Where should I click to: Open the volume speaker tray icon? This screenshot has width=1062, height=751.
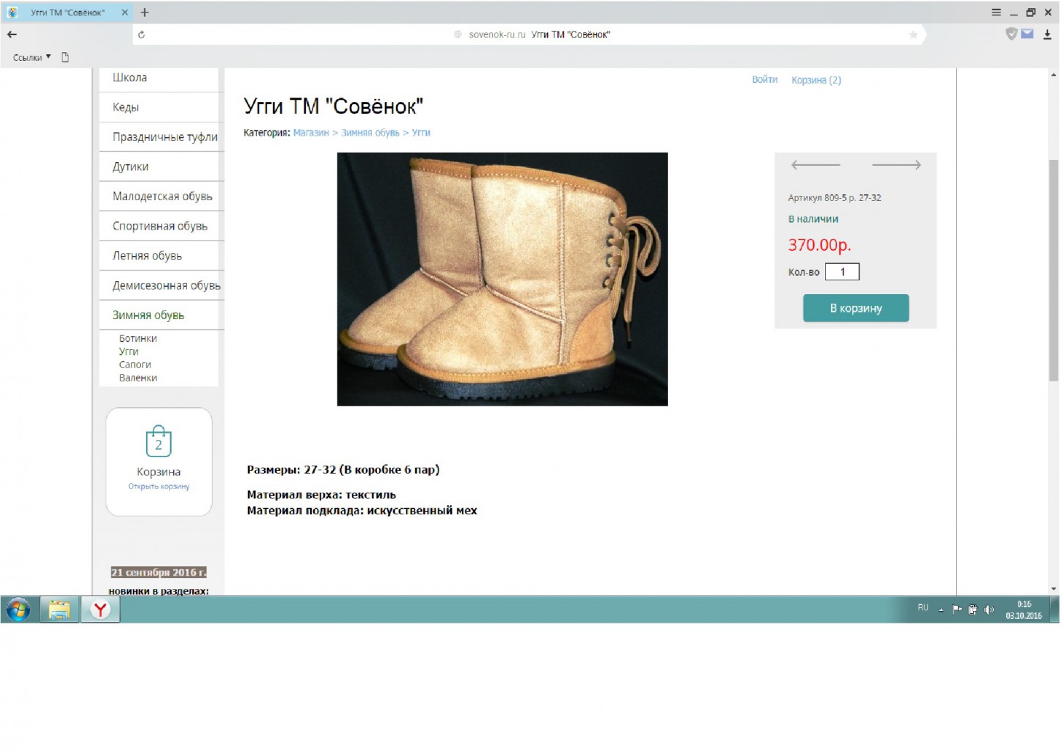989,609
